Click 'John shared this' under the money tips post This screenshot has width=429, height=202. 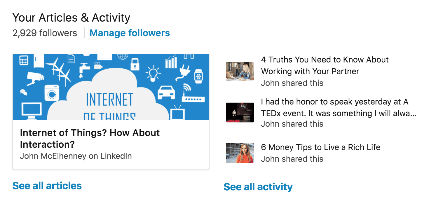pyautogui.click(x=292, y=159)
